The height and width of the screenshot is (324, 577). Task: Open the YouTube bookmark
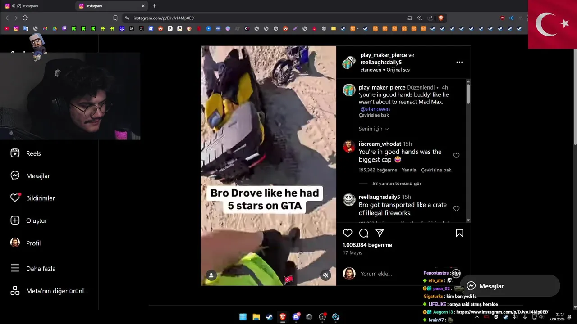tap(6, 28)
